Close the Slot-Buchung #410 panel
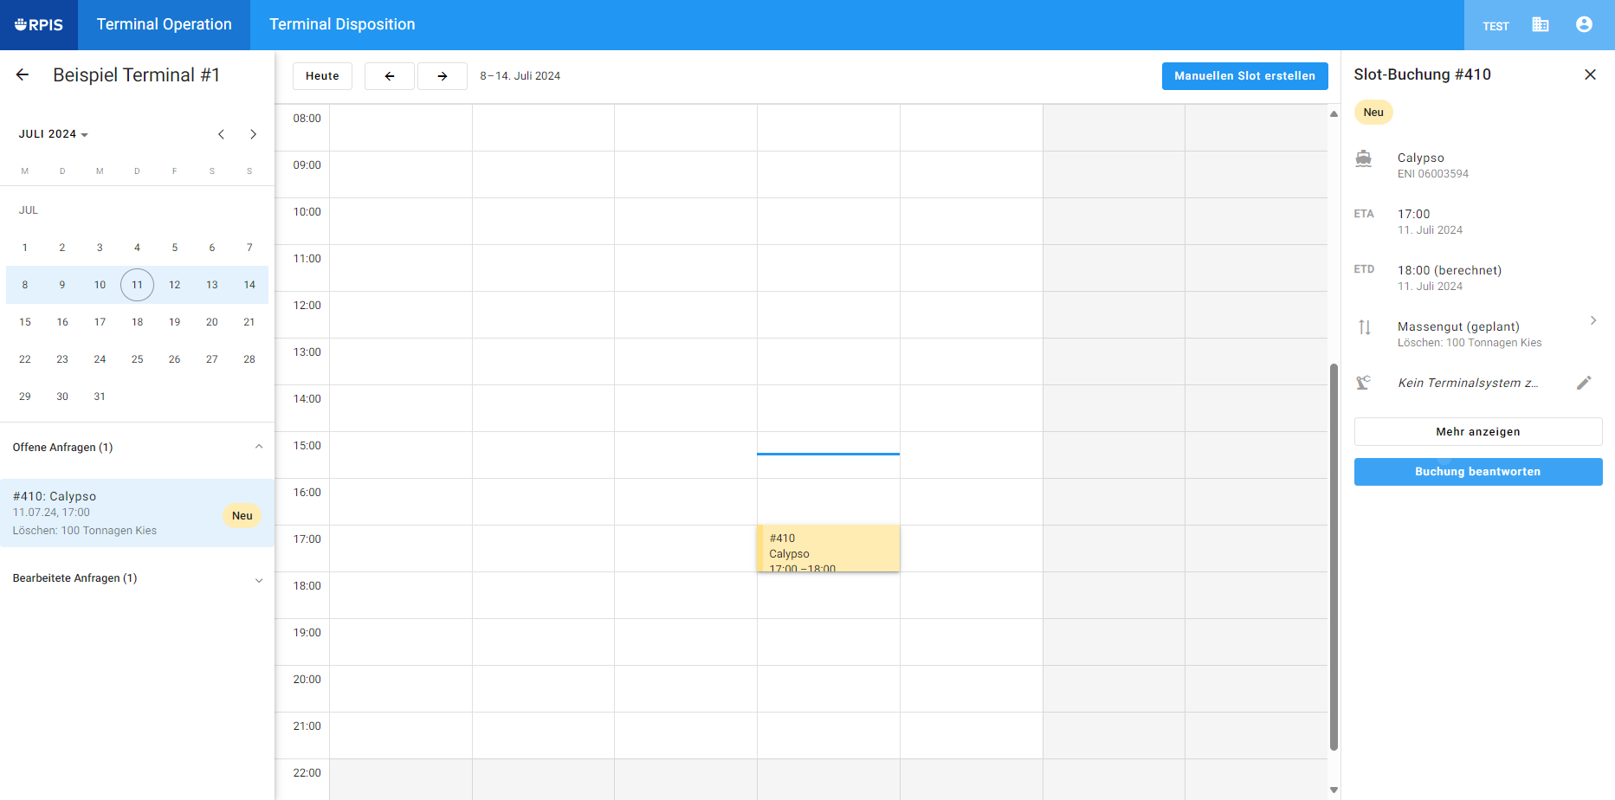The width and height of the screenshot is (1615, 800). click(1590, 74)
